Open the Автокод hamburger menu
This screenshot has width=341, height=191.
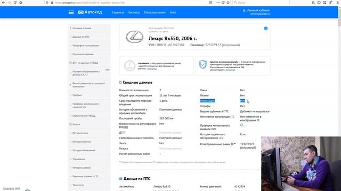click(x=71, y=12)
